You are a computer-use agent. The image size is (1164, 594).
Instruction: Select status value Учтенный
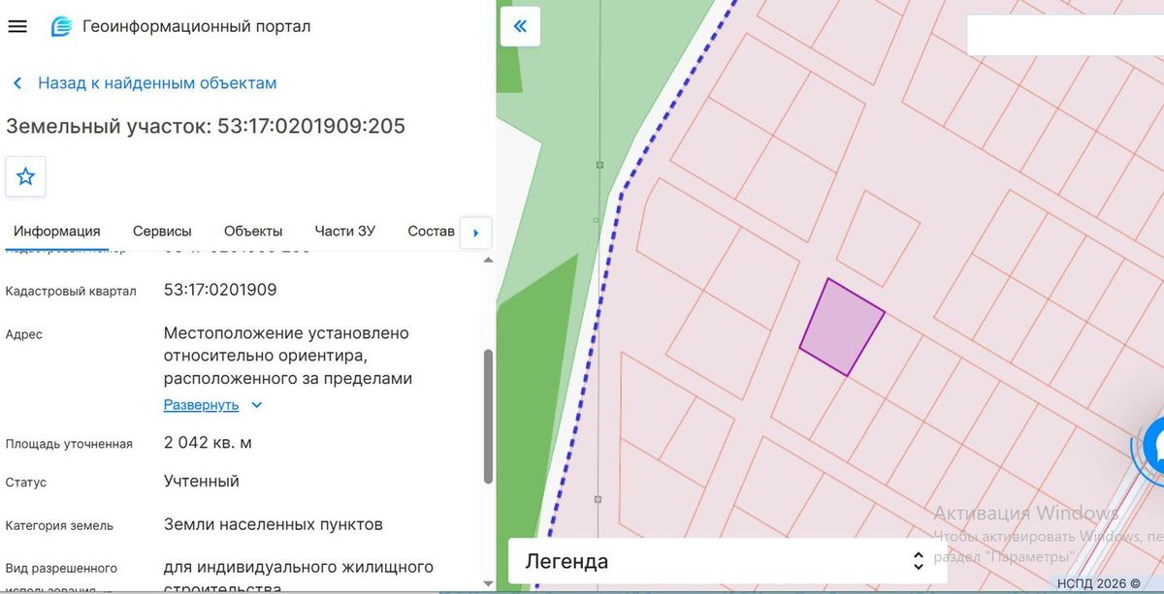[202, 482]
